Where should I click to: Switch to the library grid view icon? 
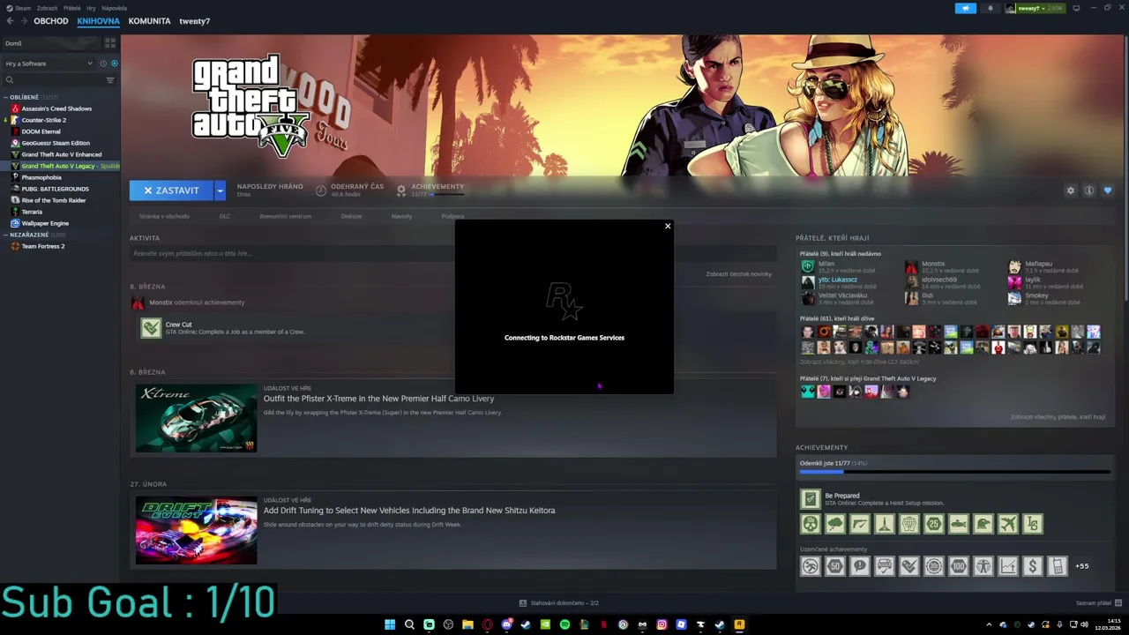pos(110,42)
